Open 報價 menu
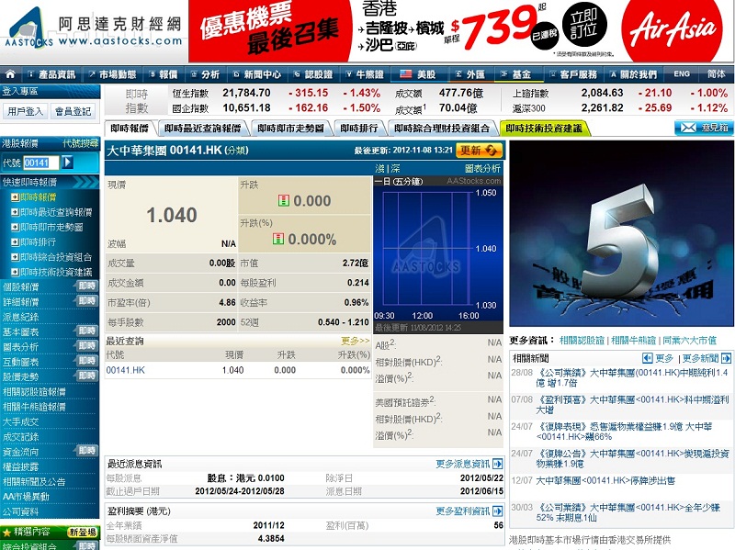This screenshot has height=550, width=735. (x=164, y=74)
